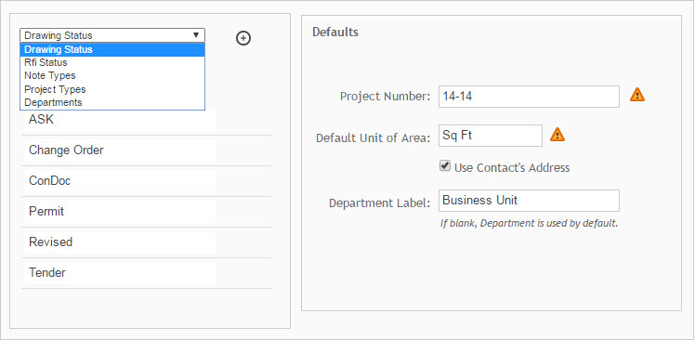Viewport: 695px width, 340px height.
Task: Select the ASK status entry
Action: 146,120
